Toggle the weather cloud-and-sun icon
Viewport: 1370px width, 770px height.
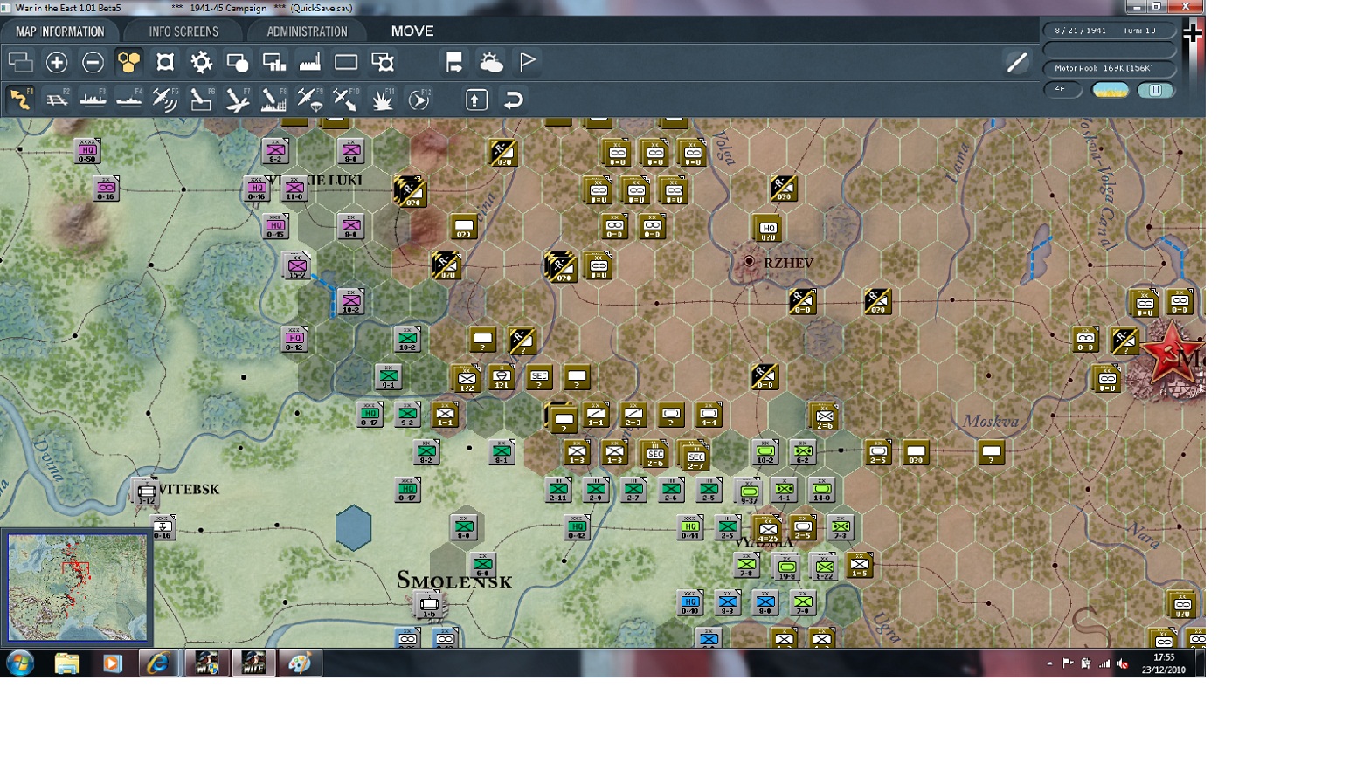pyautogui.click(x=491, y=62)
